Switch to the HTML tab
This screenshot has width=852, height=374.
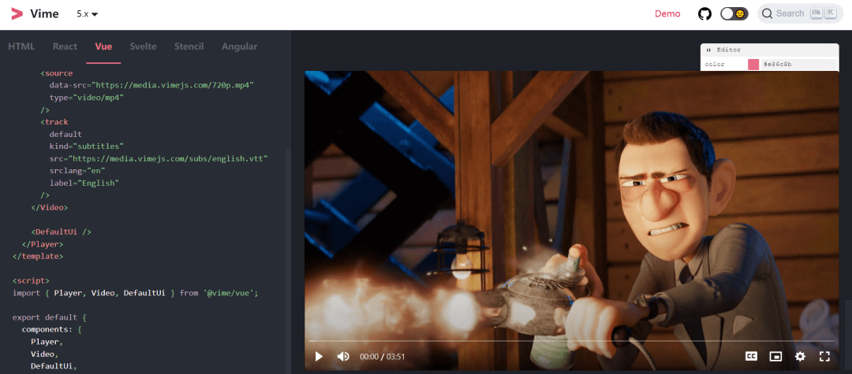(21, 46)
